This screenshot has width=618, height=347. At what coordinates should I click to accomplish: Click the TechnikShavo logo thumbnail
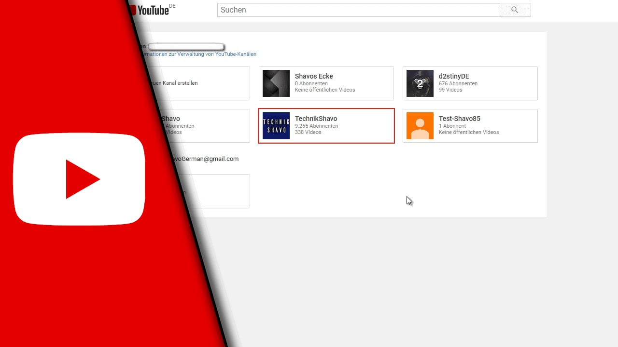pyautogui.click(x=276, y=126)
